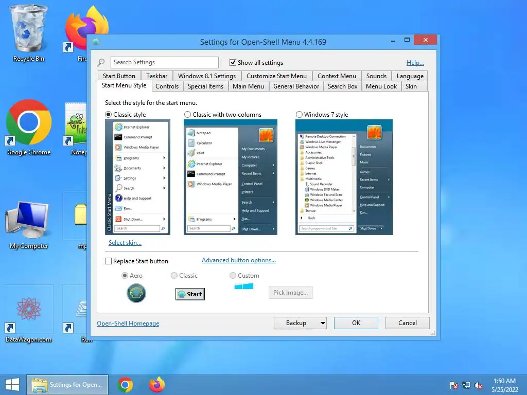The height and width of the screenshot is (395, 527).
Task: Click the Custom Windows logo button image
Action: pos(243,286)
